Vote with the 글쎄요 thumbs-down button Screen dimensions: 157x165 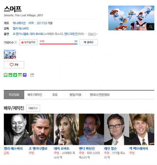click(89, 42)
